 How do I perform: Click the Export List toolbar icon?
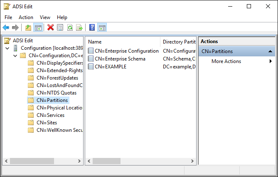coord(79,28)
